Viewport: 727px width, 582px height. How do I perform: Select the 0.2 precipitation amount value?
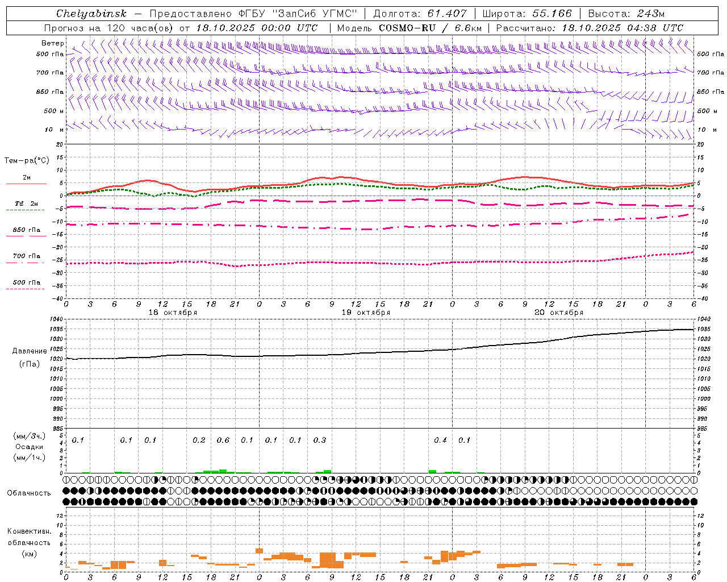pyautogui.click(x=199, y=440)
